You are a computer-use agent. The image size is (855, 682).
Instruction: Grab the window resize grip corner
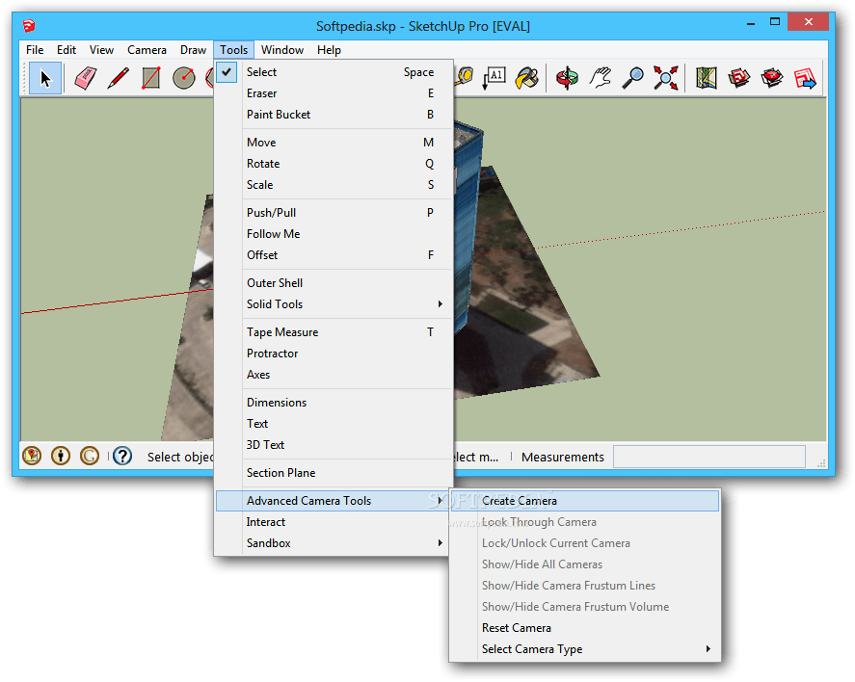tap(821, 463)
